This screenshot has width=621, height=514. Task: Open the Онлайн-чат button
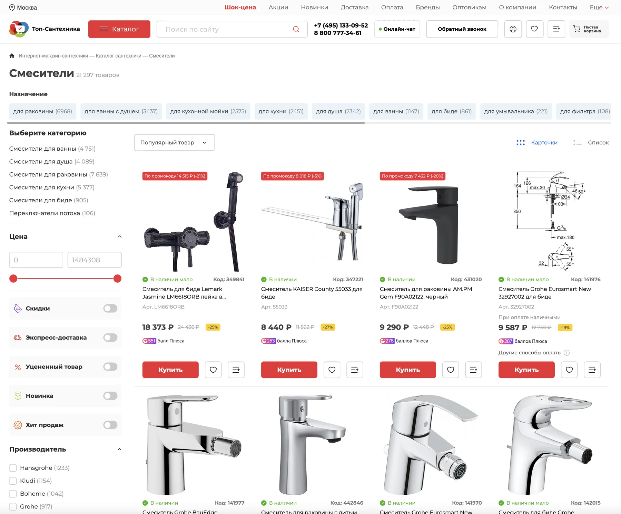point(397,29)
